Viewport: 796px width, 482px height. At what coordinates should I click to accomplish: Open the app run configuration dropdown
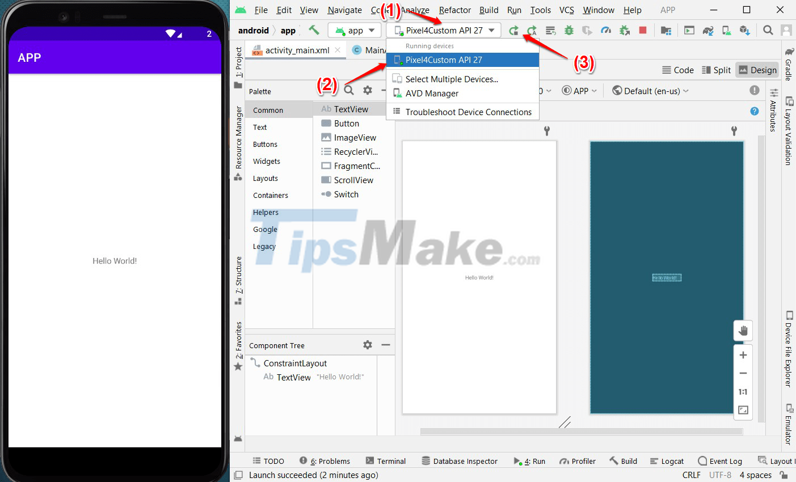(354, 30)
